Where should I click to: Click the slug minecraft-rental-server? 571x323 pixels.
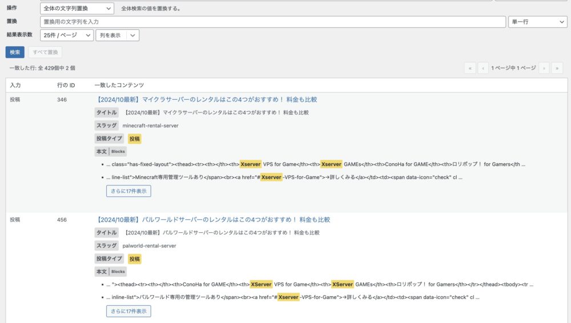pyautogui.click(x=150, y=126)
